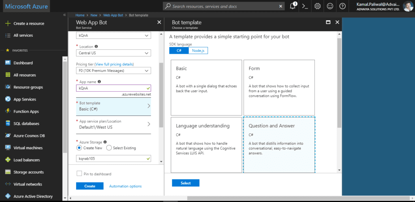Click the Create a resource plus icon

[x=8, y=23]
